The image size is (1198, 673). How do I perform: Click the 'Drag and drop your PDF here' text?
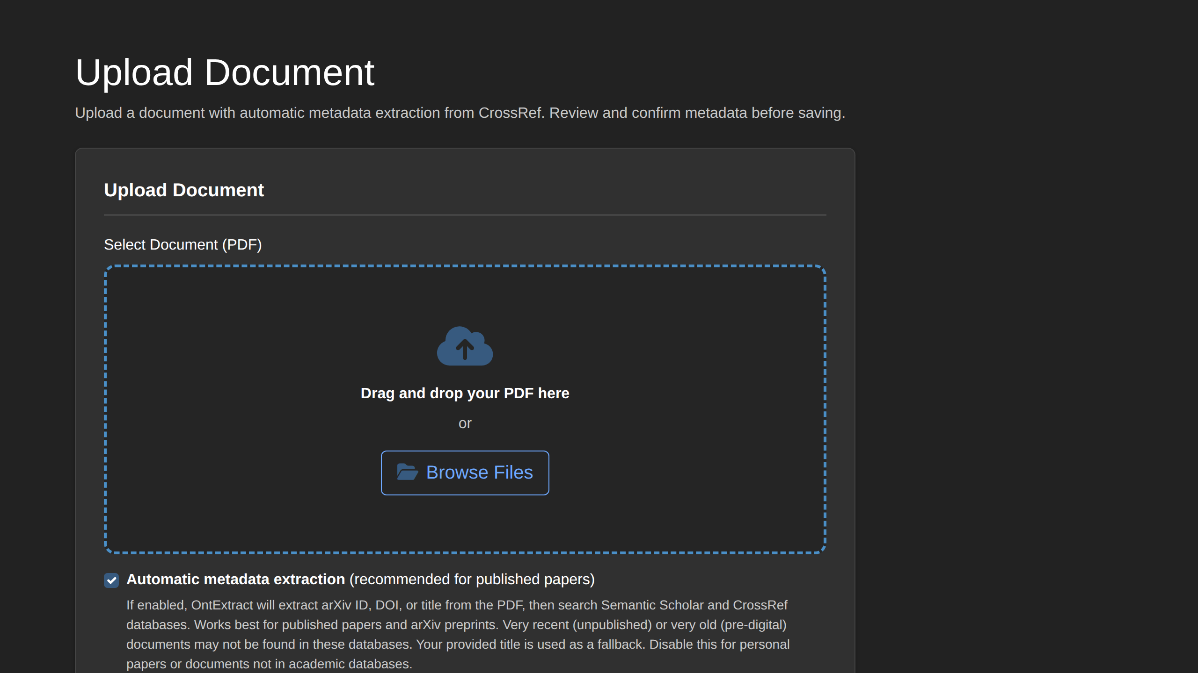(465, 393)
